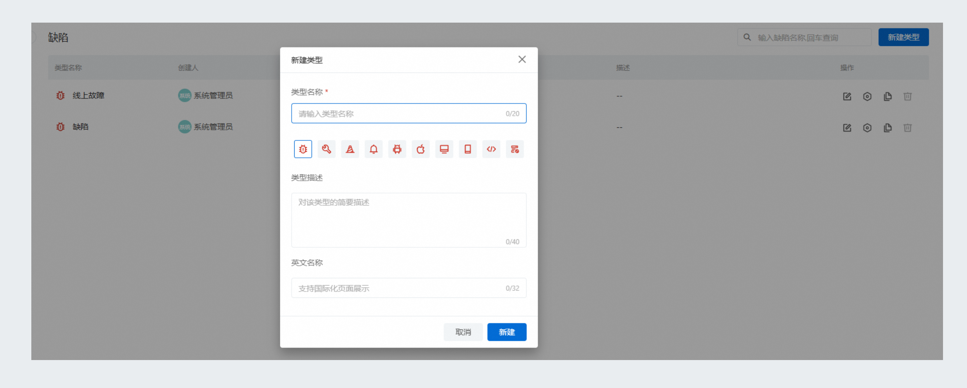Delete the 缺陷 type
967x388 pixels.
tap(907, 128)
